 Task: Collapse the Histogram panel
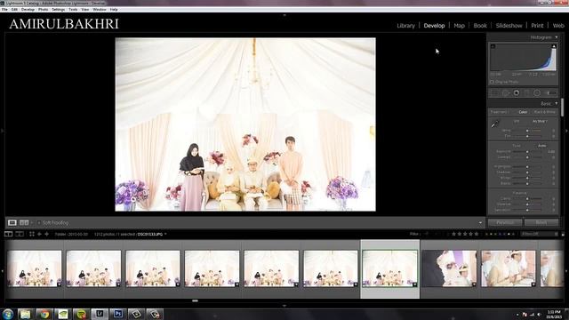click(x=557, y=37)
